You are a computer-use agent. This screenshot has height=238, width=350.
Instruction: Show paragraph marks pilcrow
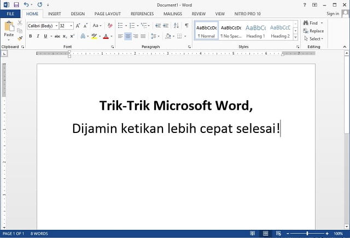click(186, 26)
